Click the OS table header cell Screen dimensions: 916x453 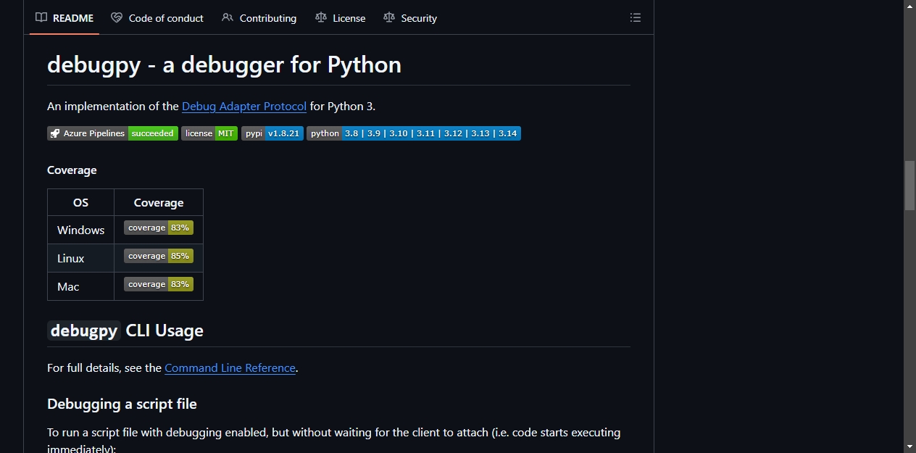point(81,203)
